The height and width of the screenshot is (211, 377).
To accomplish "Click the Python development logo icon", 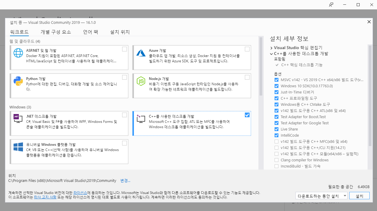I will (x=18, y=81).
